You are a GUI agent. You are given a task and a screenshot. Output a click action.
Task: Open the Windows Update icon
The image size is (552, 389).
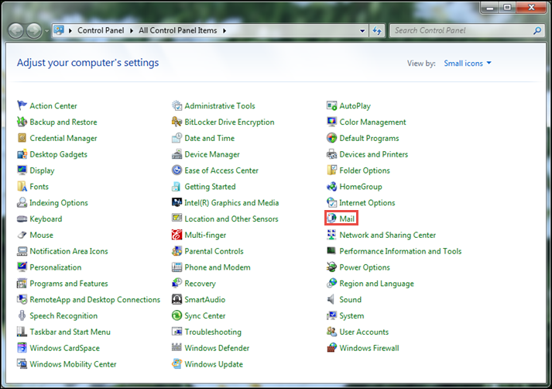177,363
